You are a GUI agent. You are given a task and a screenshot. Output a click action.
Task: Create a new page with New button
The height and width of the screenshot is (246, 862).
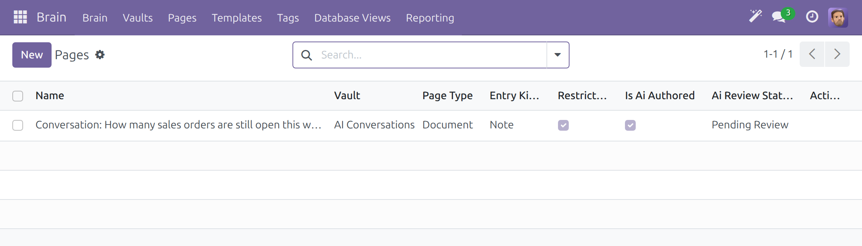pyautogui.click(x=32, y=55)
